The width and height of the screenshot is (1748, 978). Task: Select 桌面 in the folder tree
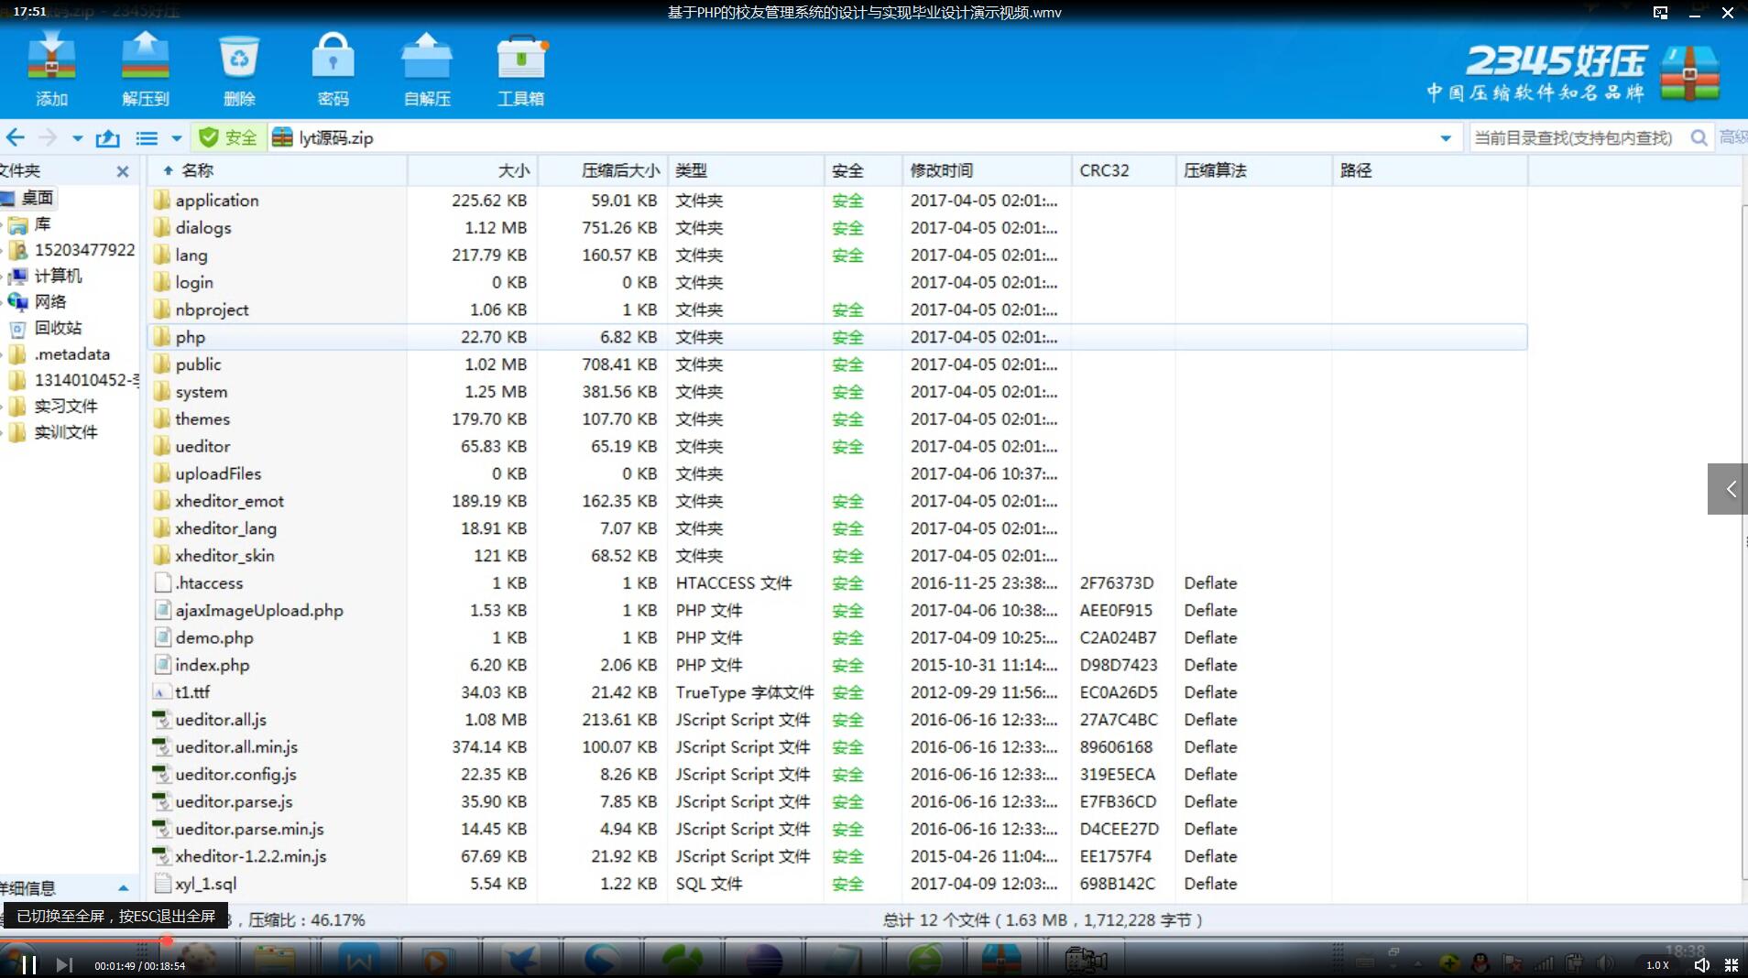pos(37,198)
